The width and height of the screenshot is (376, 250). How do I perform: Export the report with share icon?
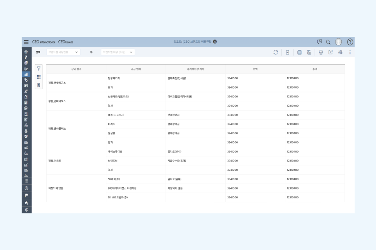331,52
